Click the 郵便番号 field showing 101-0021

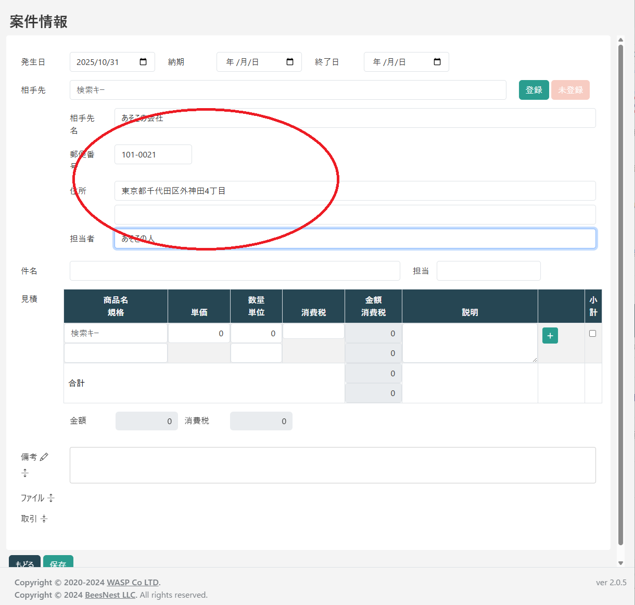[153, 154]
